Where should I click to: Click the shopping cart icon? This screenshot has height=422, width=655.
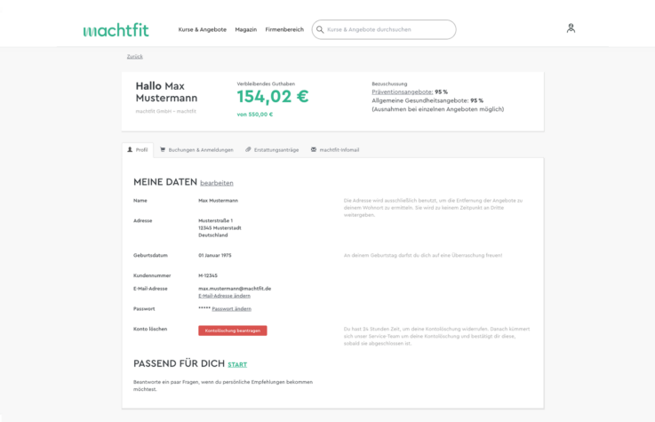click(x=163, y=149)
